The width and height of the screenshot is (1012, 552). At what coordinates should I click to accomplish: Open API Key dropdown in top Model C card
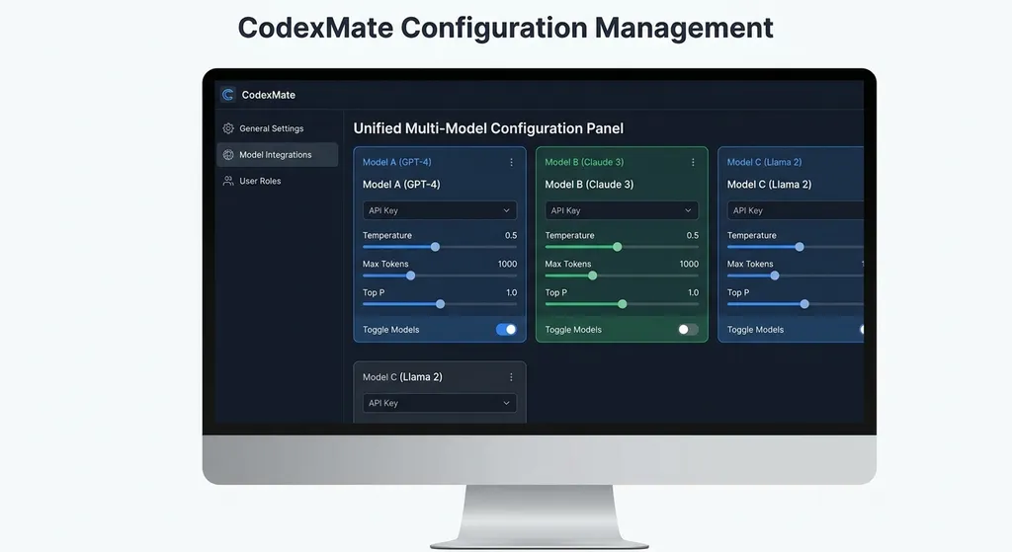pyautogui.click(x=796, y=210)
